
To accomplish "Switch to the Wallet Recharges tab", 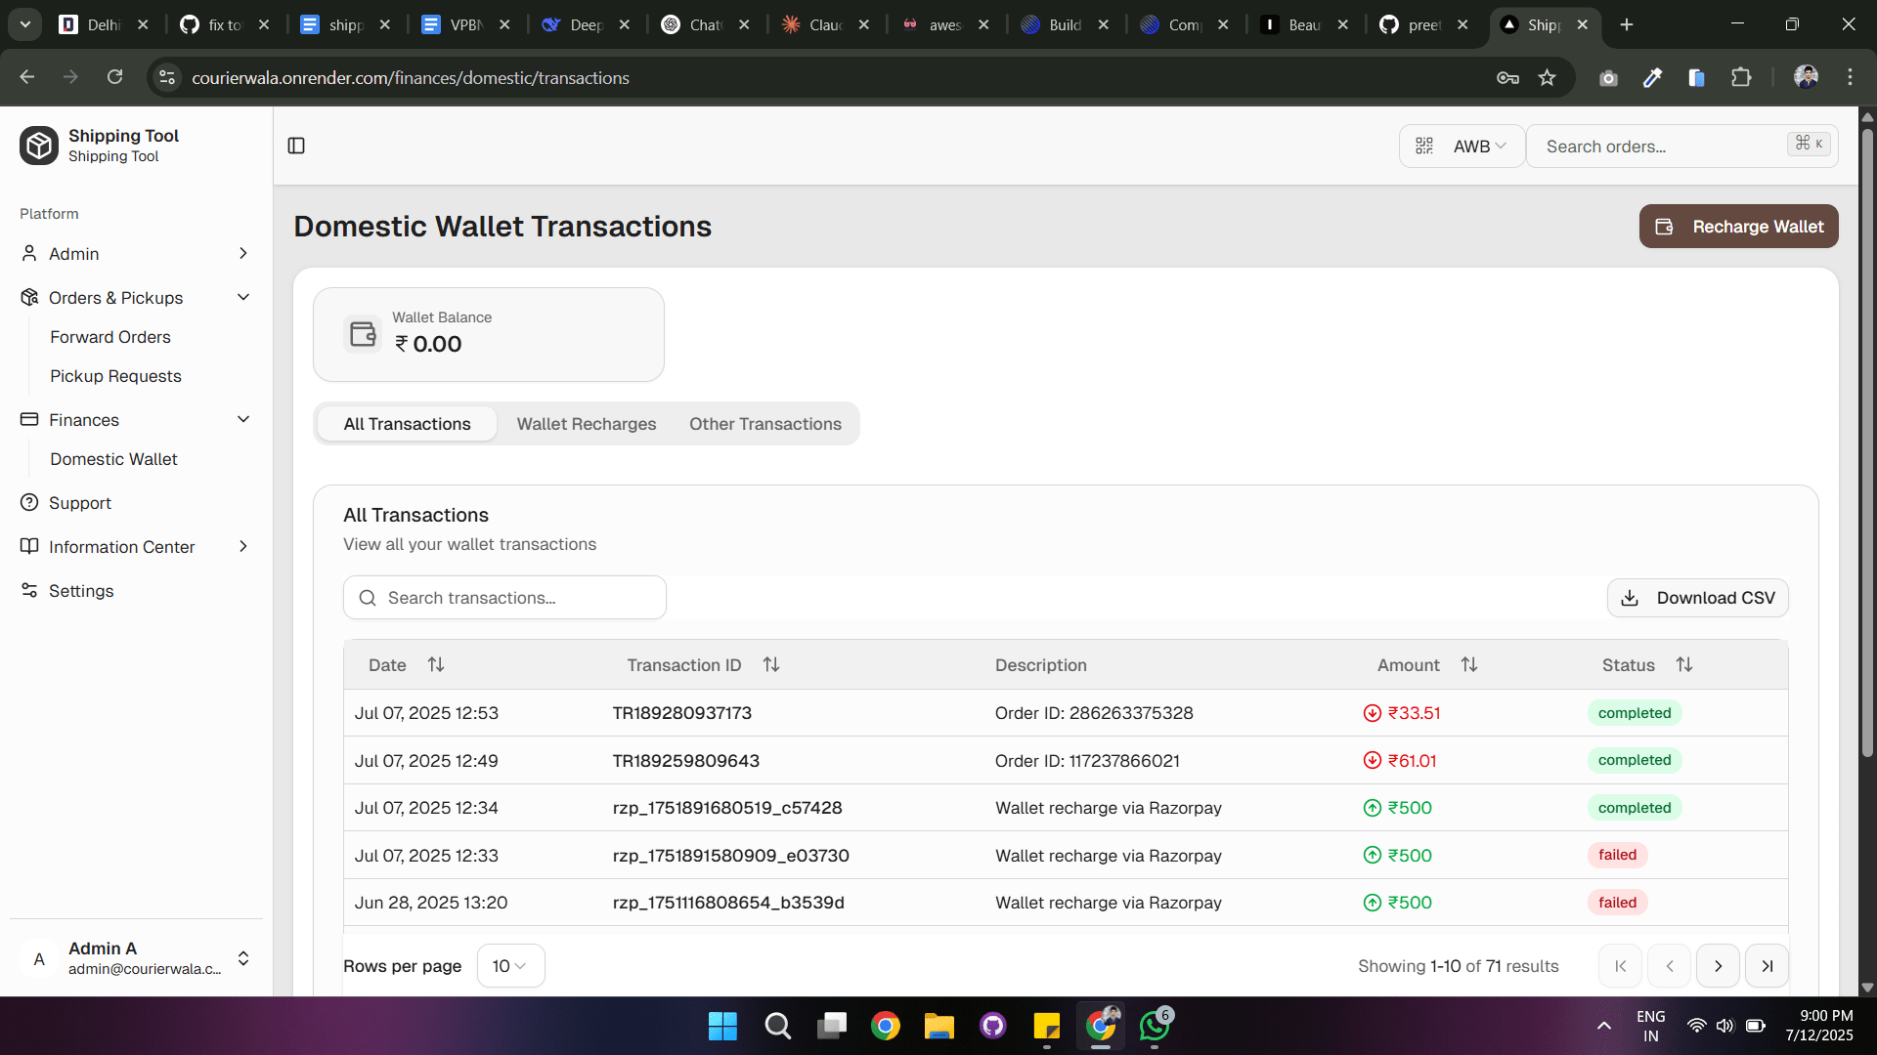I will pyautogui.click(x=587, y=424).
